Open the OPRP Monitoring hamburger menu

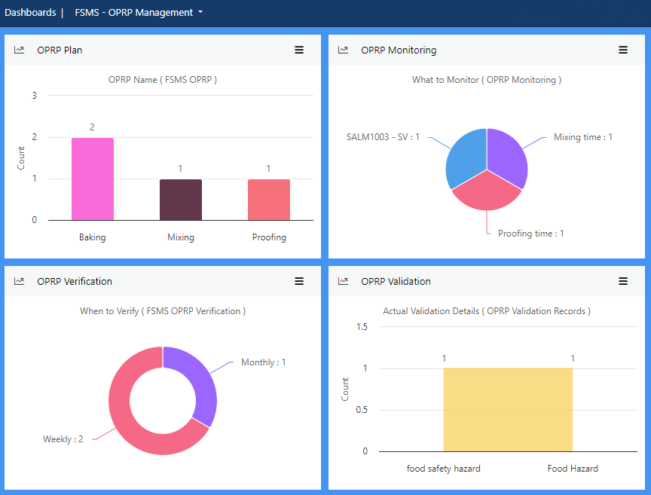(x=623, y=50)
